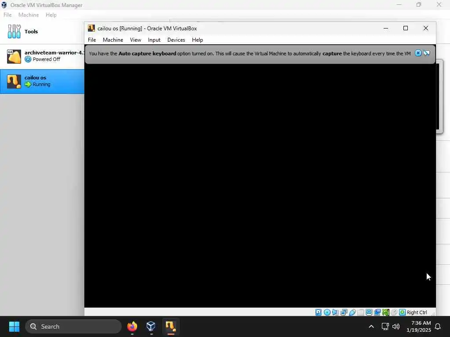Select Tools in the VirtualBox Manager sidebar

pos(42,32)
